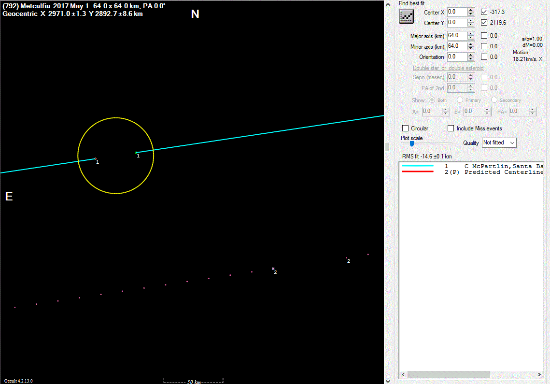Click horizontal scrollbar left arrow in list
550x384 pixels.
tap(403, 374)
